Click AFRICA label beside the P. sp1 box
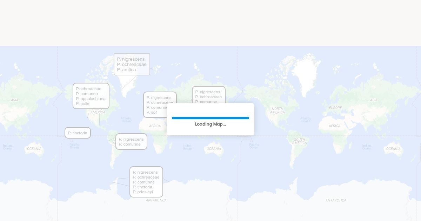421x221 pixels. (x=155, y=126)
